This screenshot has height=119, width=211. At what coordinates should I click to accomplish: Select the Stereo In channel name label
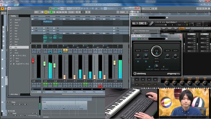click(36, 92)
